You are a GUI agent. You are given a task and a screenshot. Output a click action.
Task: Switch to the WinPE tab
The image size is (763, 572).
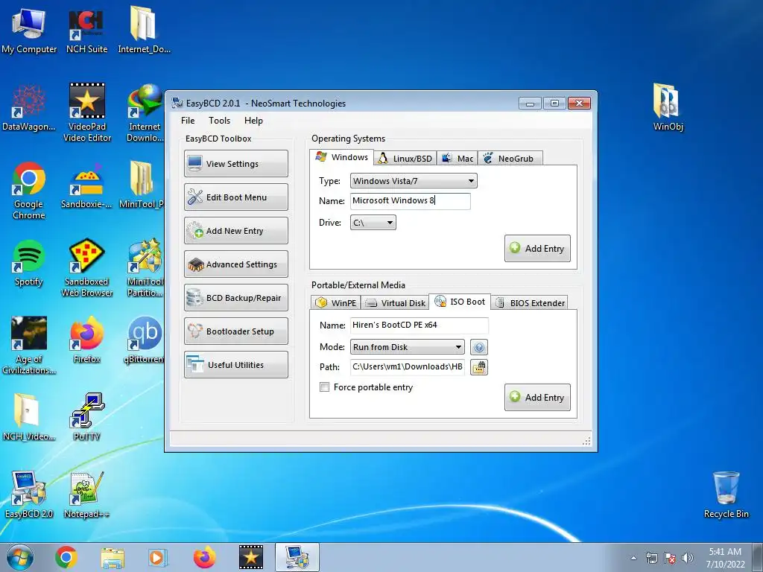pyautogui.click(x=336, y=302)
